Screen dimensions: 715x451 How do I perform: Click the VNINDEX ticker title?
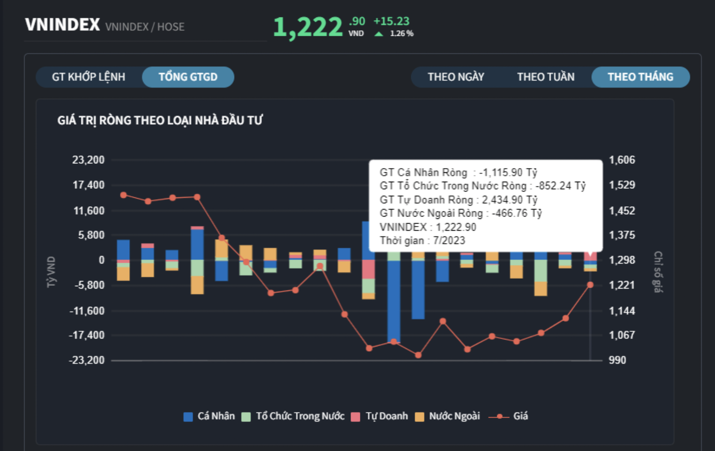tap(63, 24)
